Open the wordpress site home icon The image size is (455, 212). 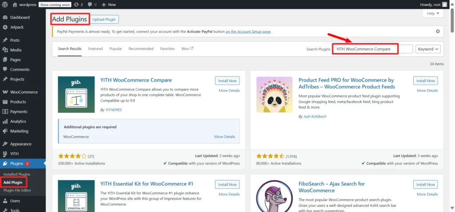pos(15,4)
